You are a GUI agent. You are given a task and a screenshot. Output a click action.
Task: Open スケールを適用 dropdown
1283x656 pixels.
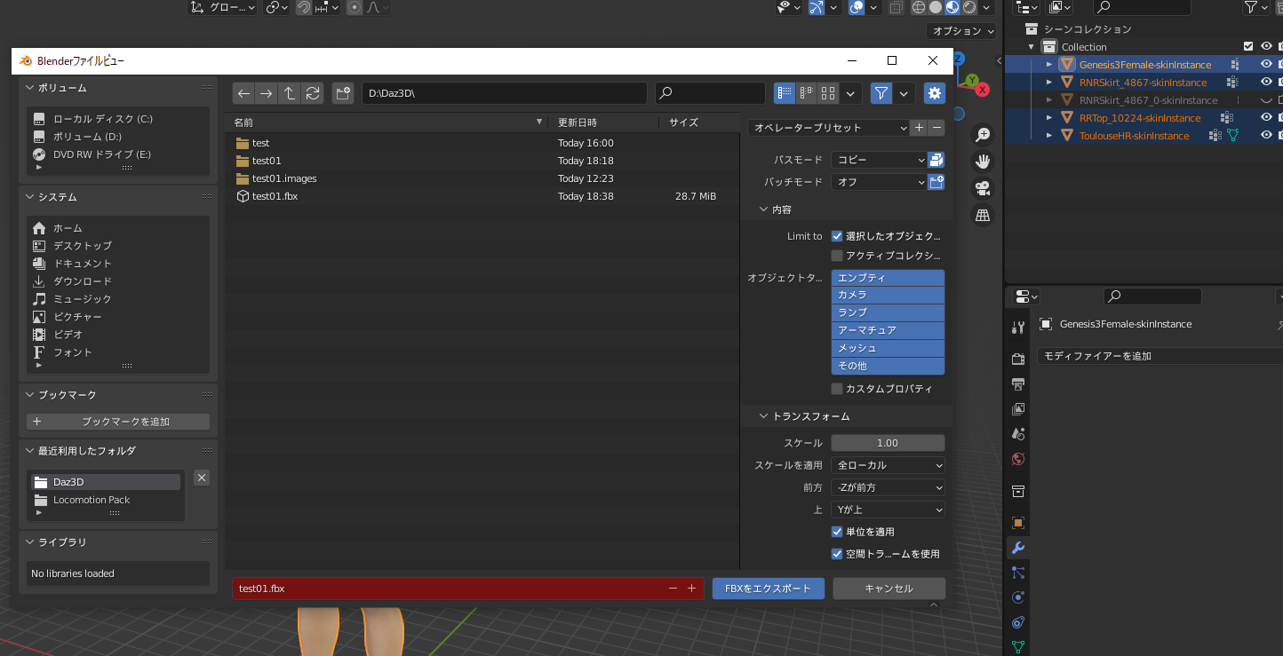[x=888, y=465]
